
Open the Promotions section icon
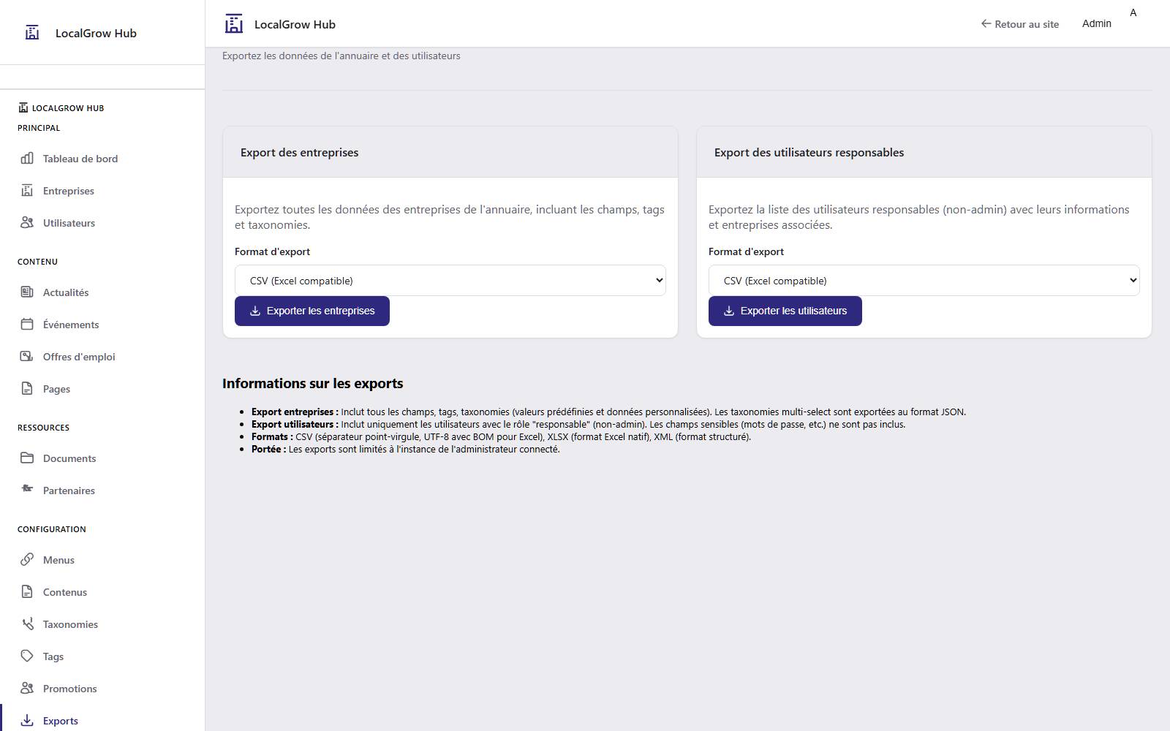pos(26,688)
